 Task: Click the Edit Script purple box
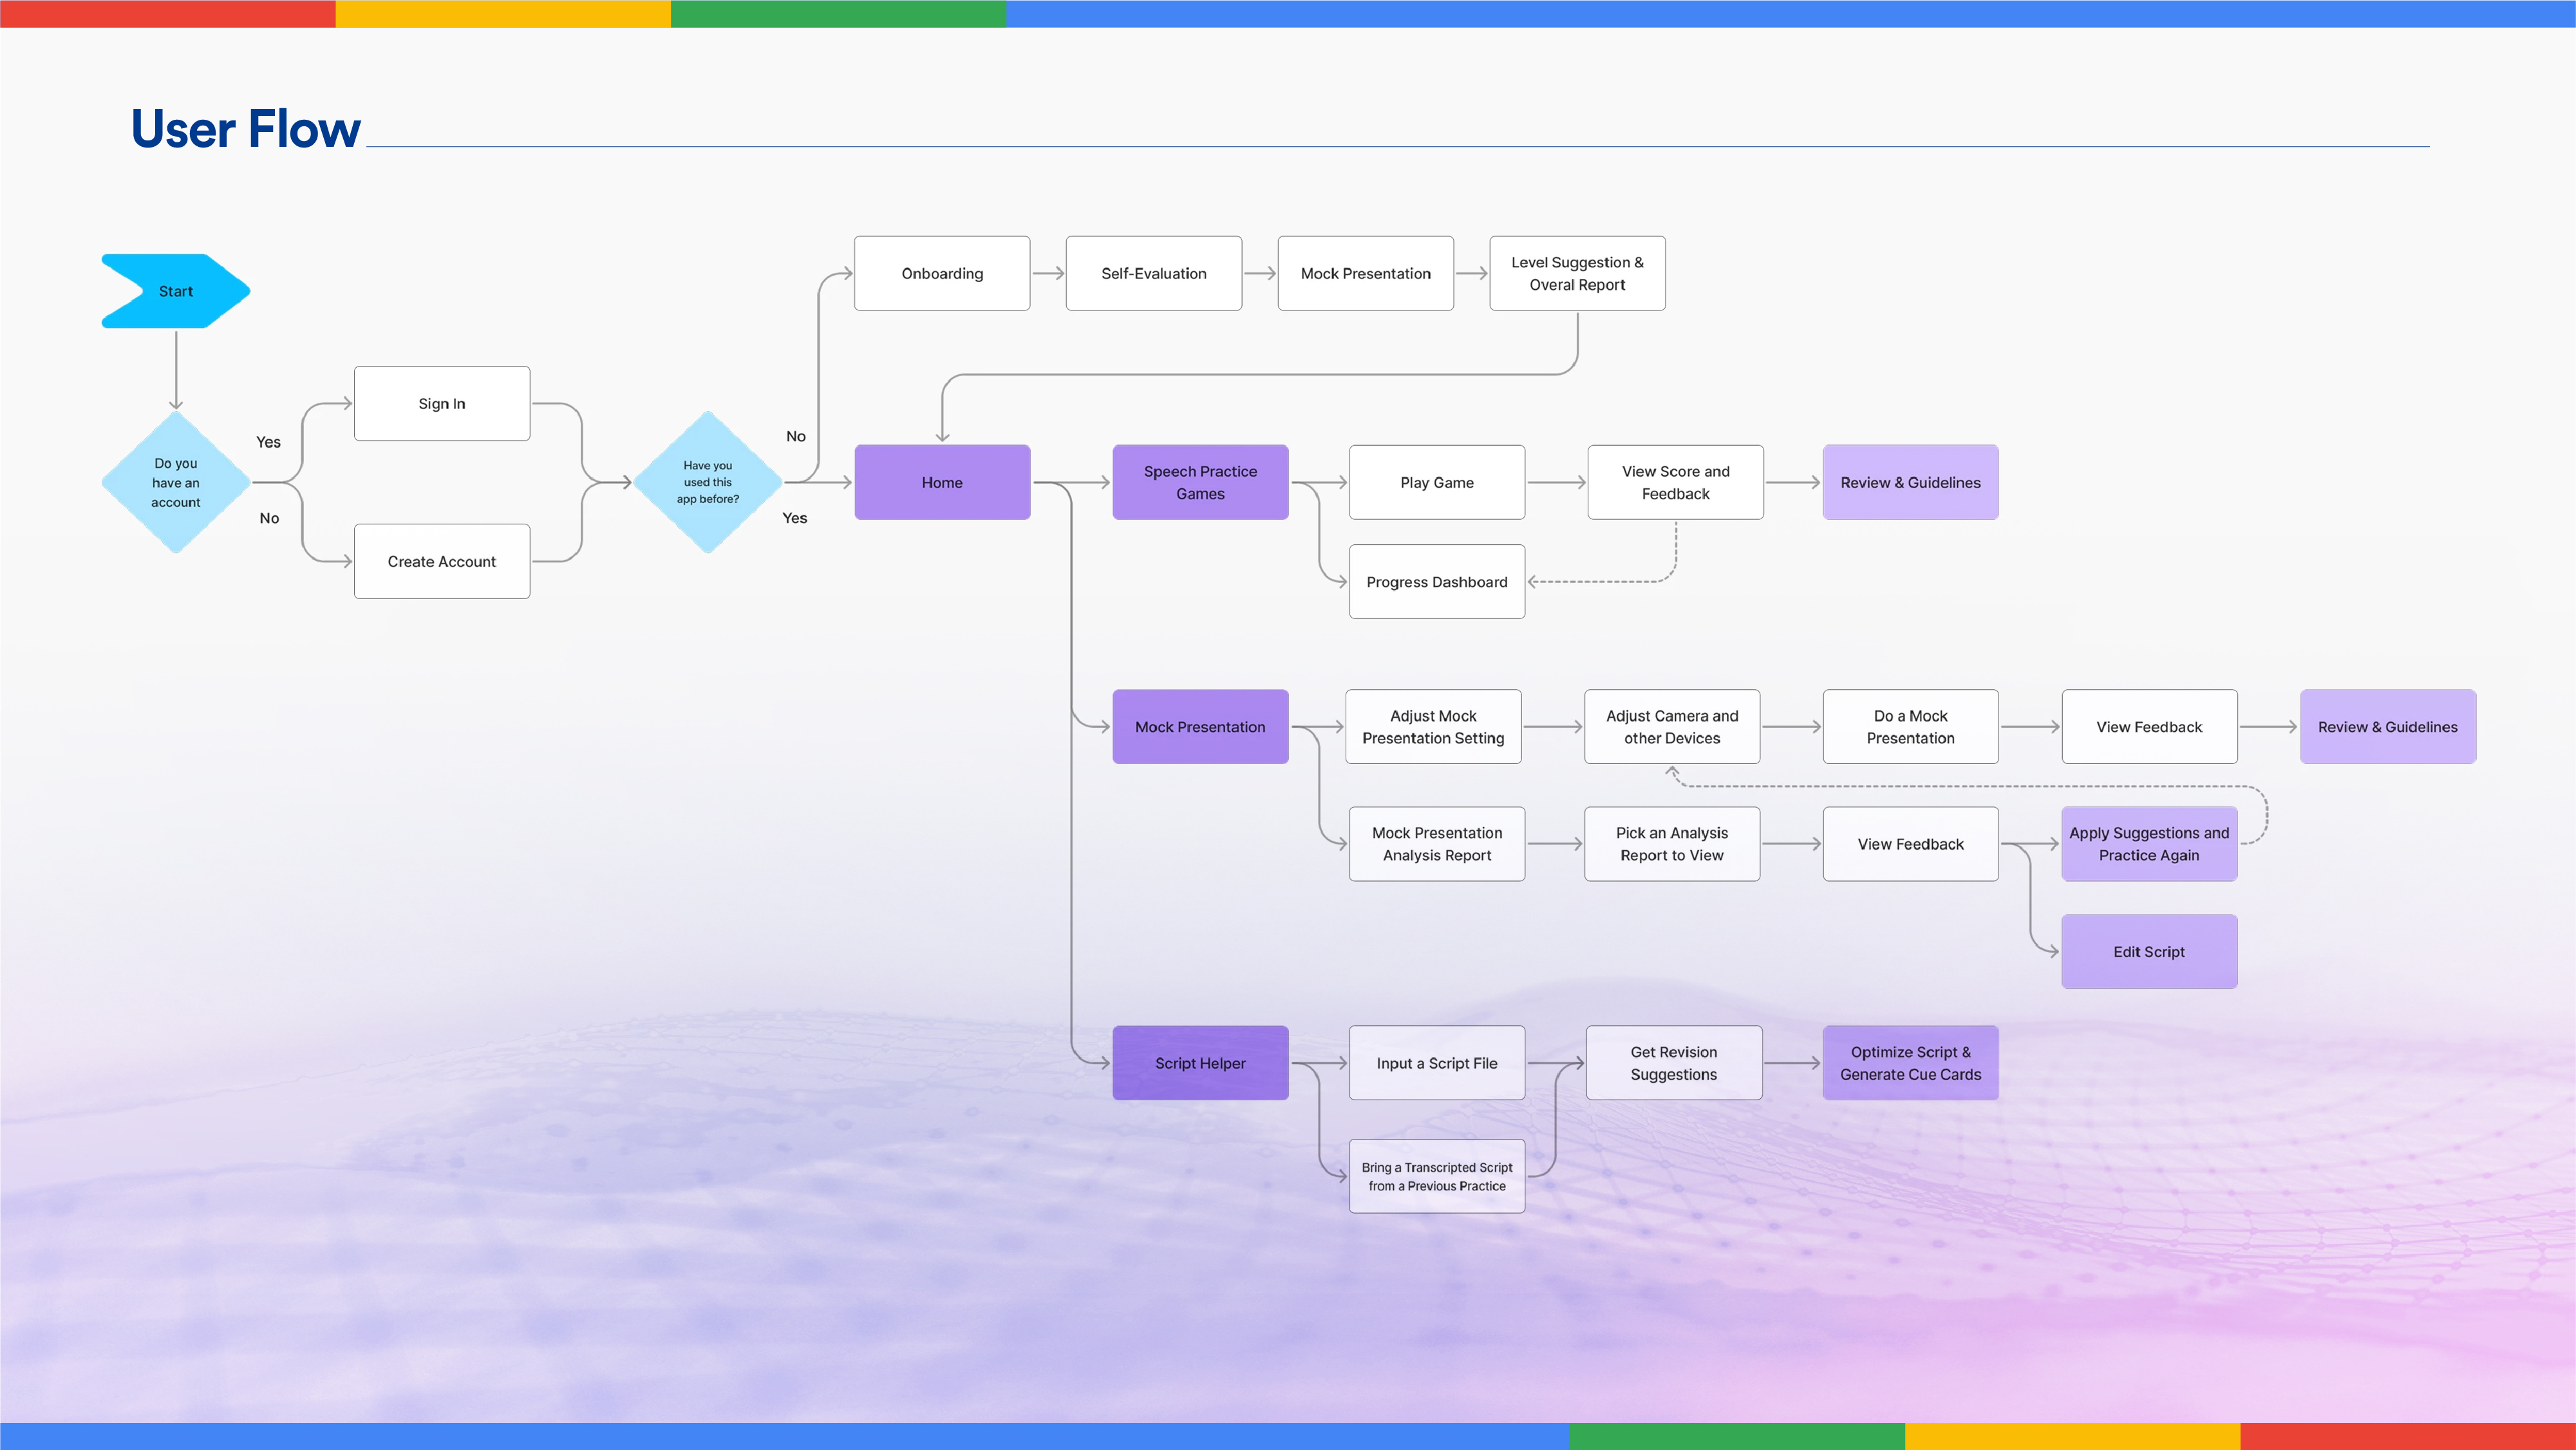(x=2149, y=951)
